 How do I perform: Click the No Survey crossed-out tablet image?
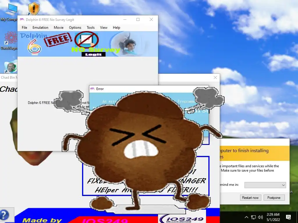86,39
